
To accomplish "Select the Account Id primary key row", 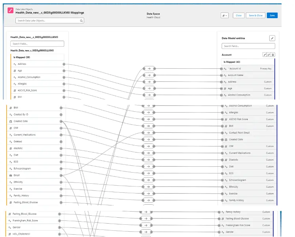I will tap(248, 69).
